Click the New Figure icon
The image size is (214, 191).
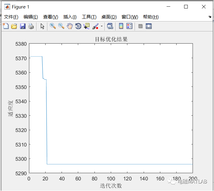(x=6, y=26)
